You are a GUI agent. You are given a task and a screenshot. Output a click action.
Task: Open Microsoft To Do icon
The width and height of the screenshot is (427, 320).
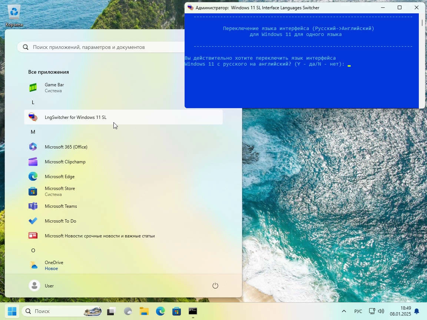tap(33, 221)
